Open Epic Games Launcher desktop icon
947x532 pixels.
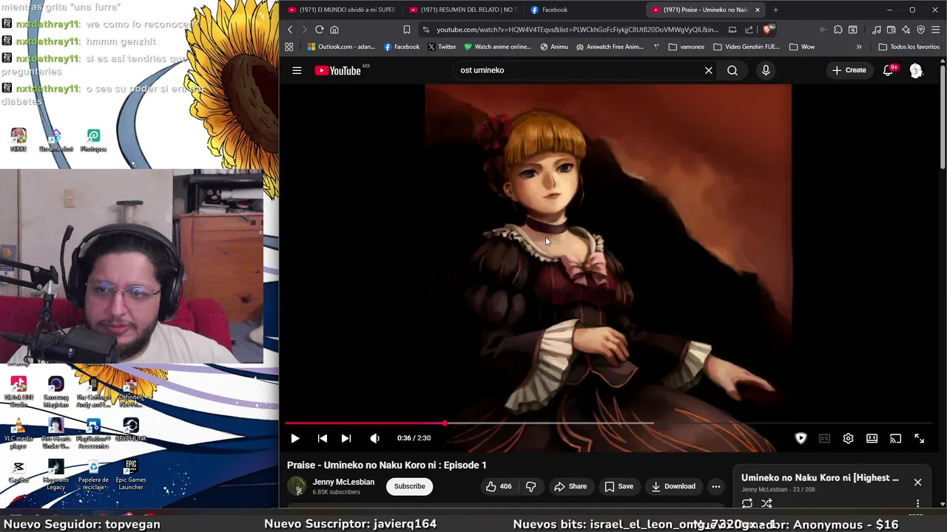point(131,475)
